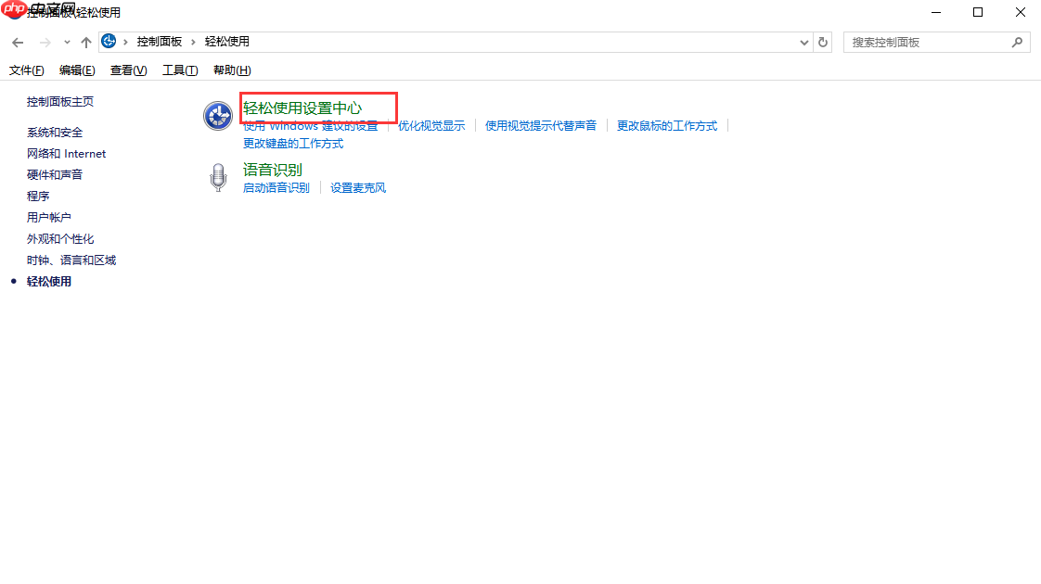This screenshot has height=584, width=1041.
Task: Open 设置麦克风
Action: pos(357,186)
